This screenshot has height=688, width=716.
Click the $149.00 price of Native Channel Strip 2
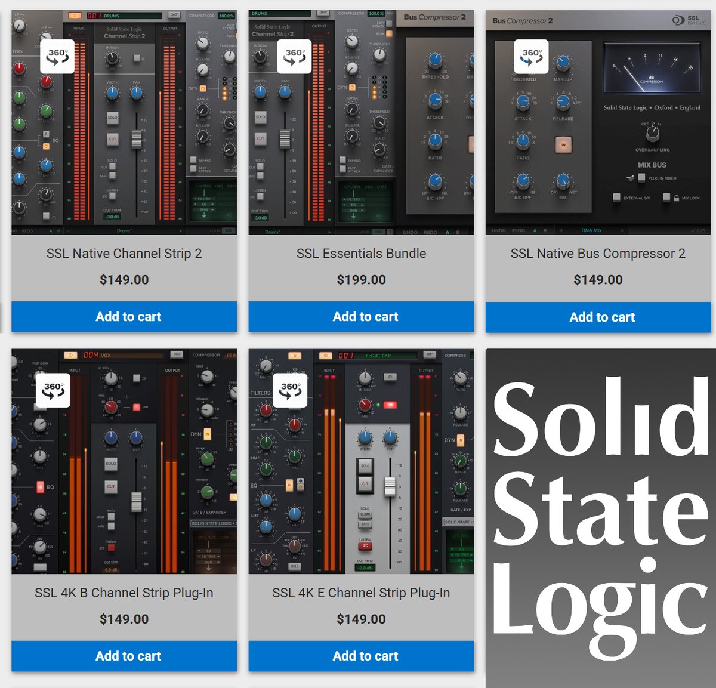(124, 280)
